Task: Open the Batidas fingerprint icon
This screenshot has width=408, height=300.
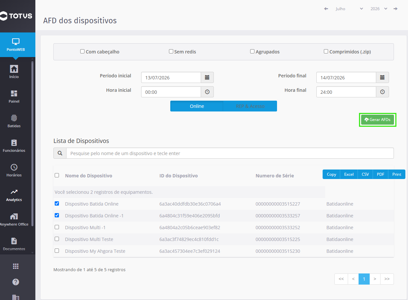Action: [x=14, y=118]
